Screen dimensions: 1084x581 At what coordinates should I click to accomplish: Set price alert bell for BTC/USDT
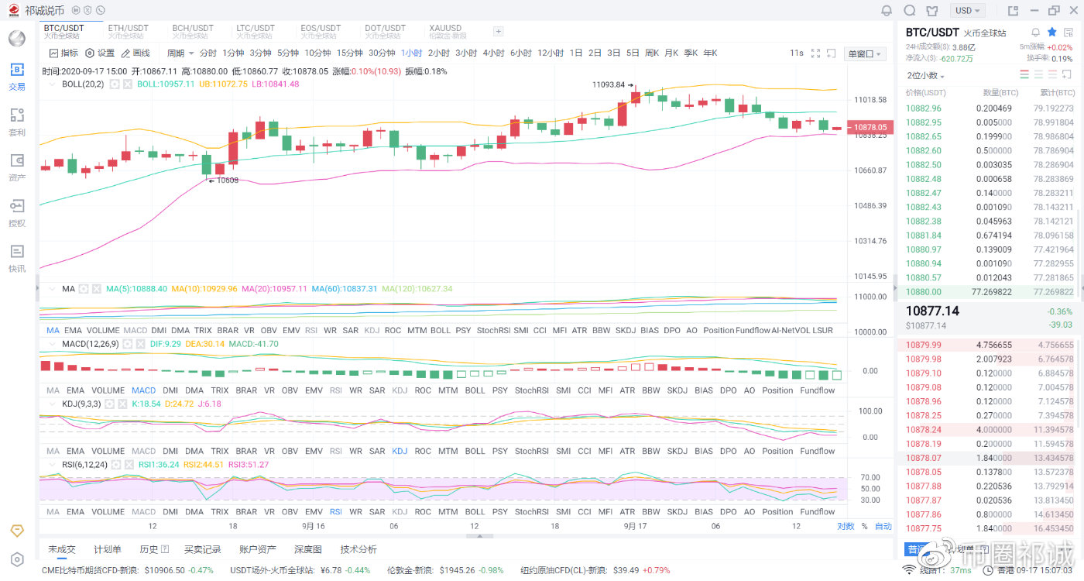click(x=1036, y=33)
